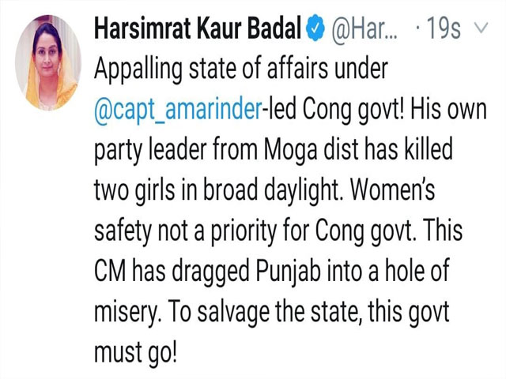The width and height of the screenshot is (506, 379).
Task: Click the blue verified badge icon
Action: [x=315, y=28]
